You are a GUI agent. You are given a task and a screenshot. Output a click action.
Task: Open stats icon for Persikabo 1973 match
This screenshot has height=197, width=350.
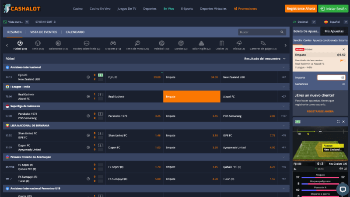pyautogui.click(x=88, y=116)
